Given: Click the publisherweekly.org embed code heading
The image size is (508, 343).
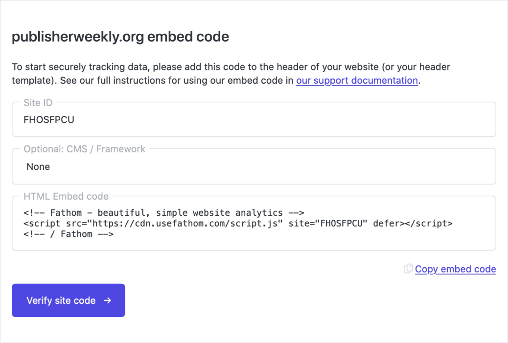Looking at the screenshot, I should coord(120,37).
